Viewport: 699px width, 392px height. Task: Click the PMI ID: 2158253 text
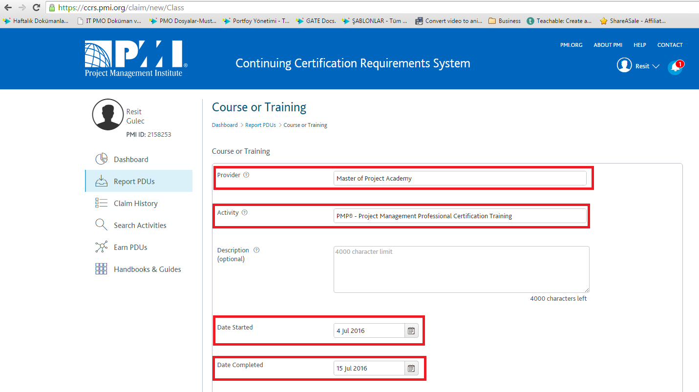coord(148,134)
